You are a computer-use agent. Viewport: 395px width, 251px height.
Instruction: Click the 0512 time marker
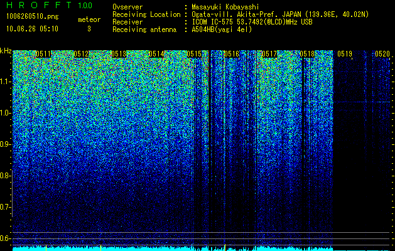point(81,54)
